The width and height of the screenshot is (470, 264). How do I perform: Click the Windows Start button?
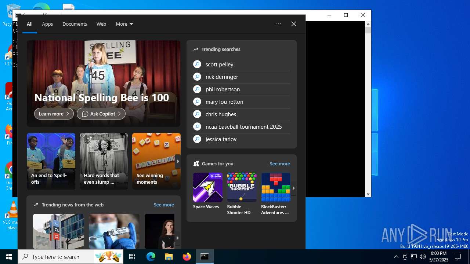click(x=9, y=257)
